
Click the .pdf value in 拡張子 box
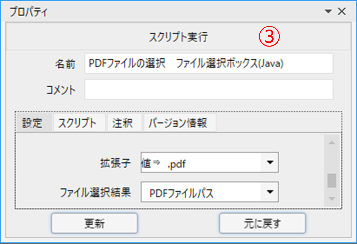pos(176,164)
